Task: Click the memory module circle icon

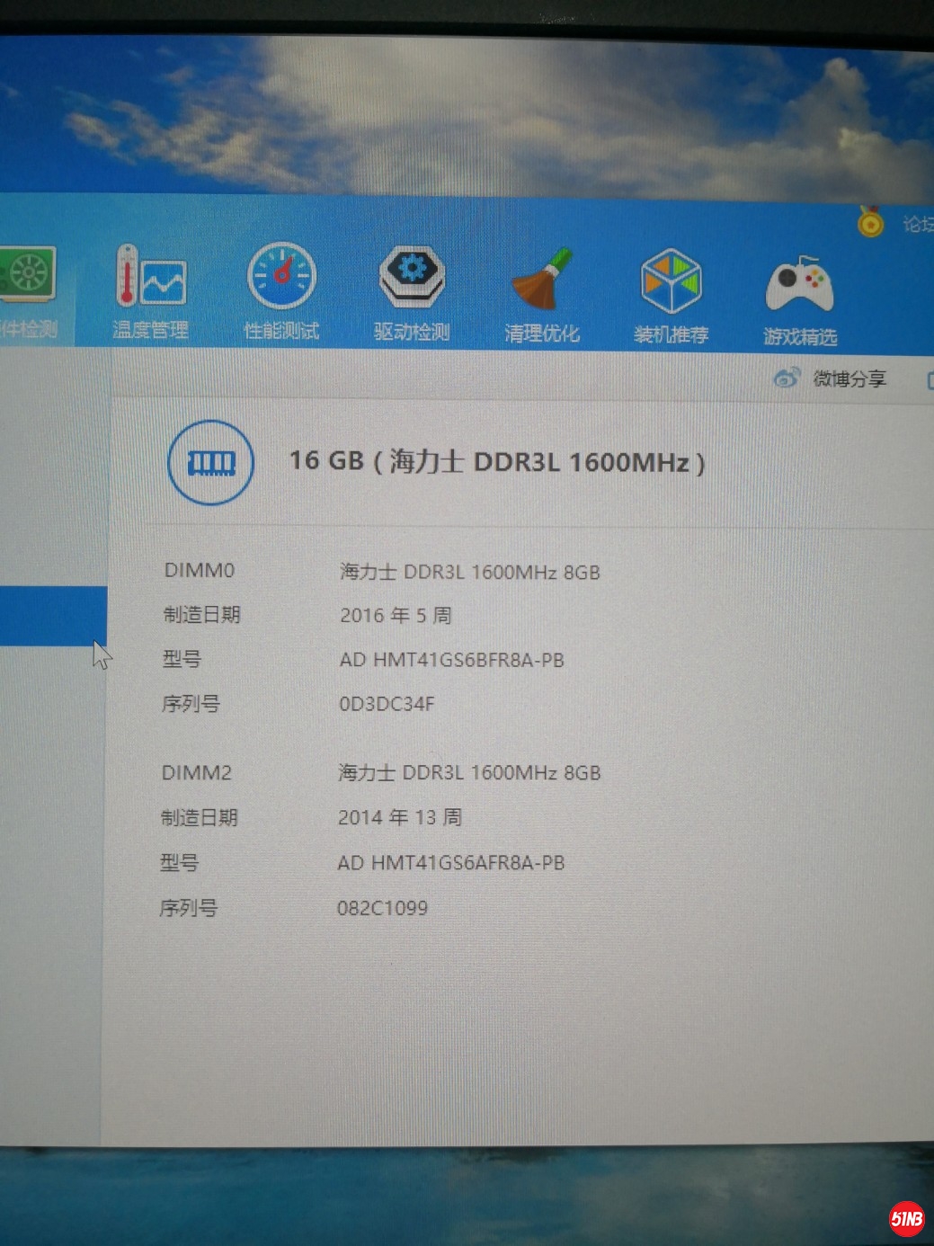Action: [x=211, y=462]
